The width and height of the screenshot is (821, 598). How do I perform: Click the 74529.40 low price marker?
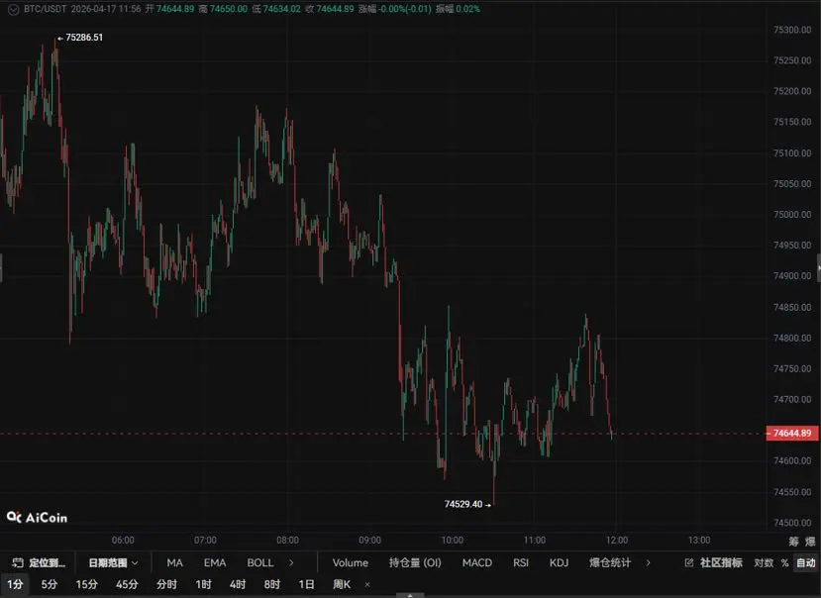463,504
